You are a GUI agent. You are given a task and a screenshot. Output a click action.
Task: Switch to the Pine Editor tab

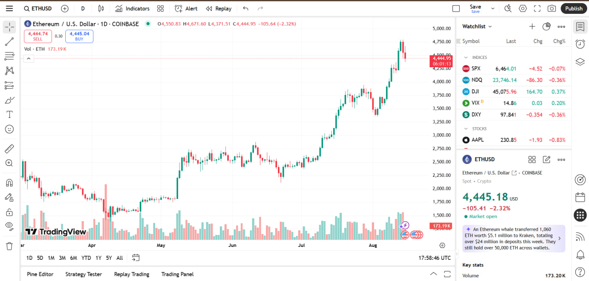pyautogui.click(x=40, y=274)
